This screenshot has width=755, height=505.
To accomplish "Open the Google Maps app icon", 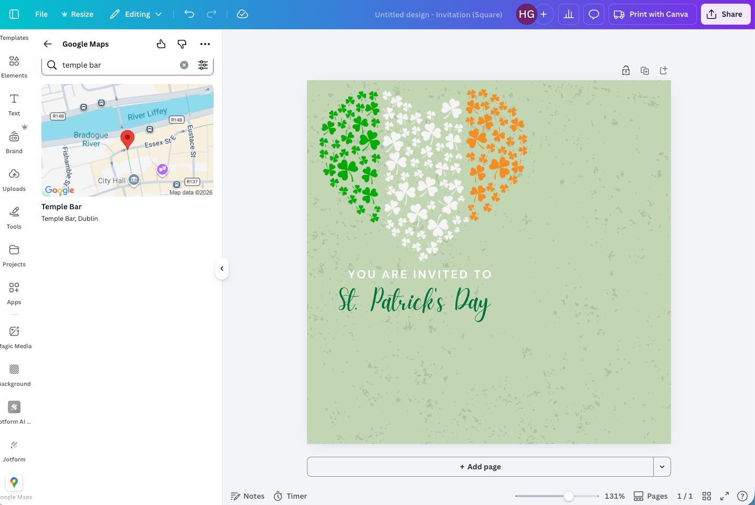I will coord(14,482).
